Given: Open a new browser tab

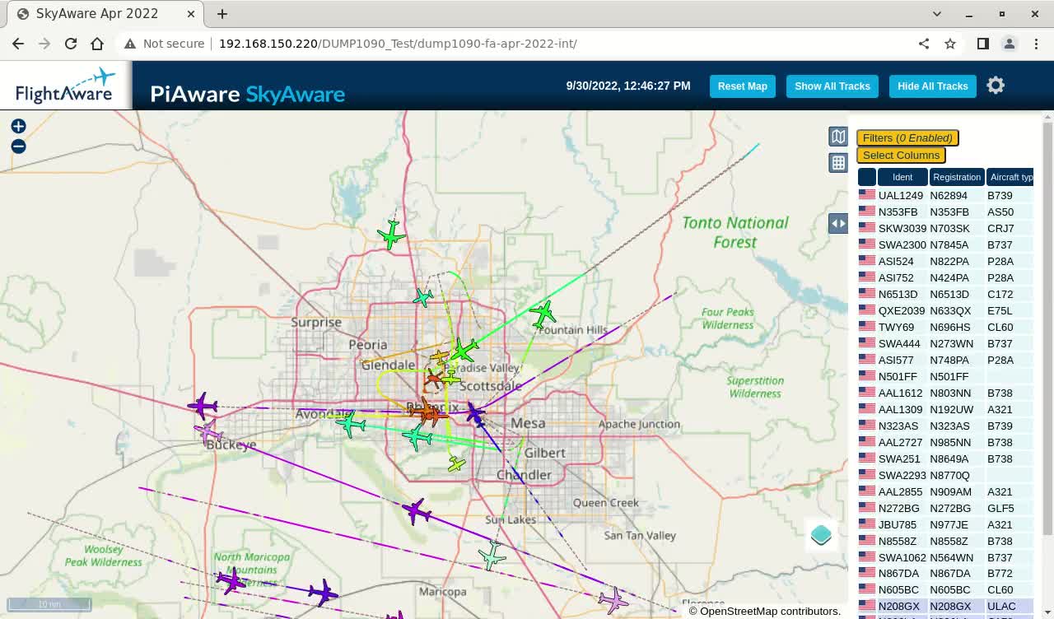Looking at the screenshot, I should pyautogui.click(x=222, y=14).
